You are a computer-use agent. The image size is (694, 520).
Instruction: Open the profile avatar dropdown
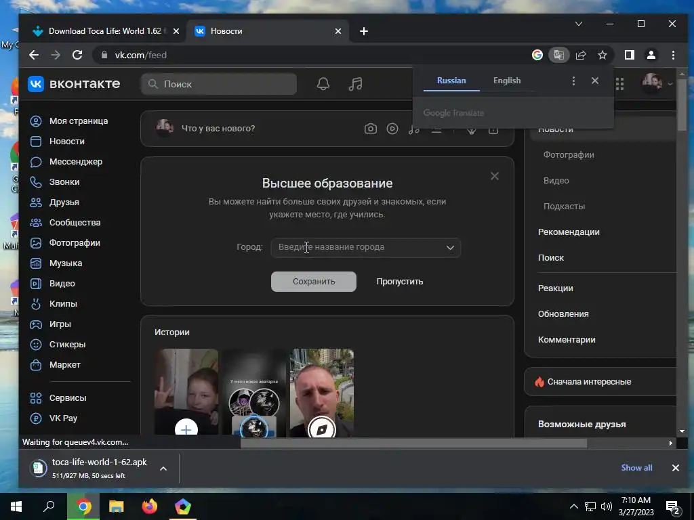(x=657, y=83)
